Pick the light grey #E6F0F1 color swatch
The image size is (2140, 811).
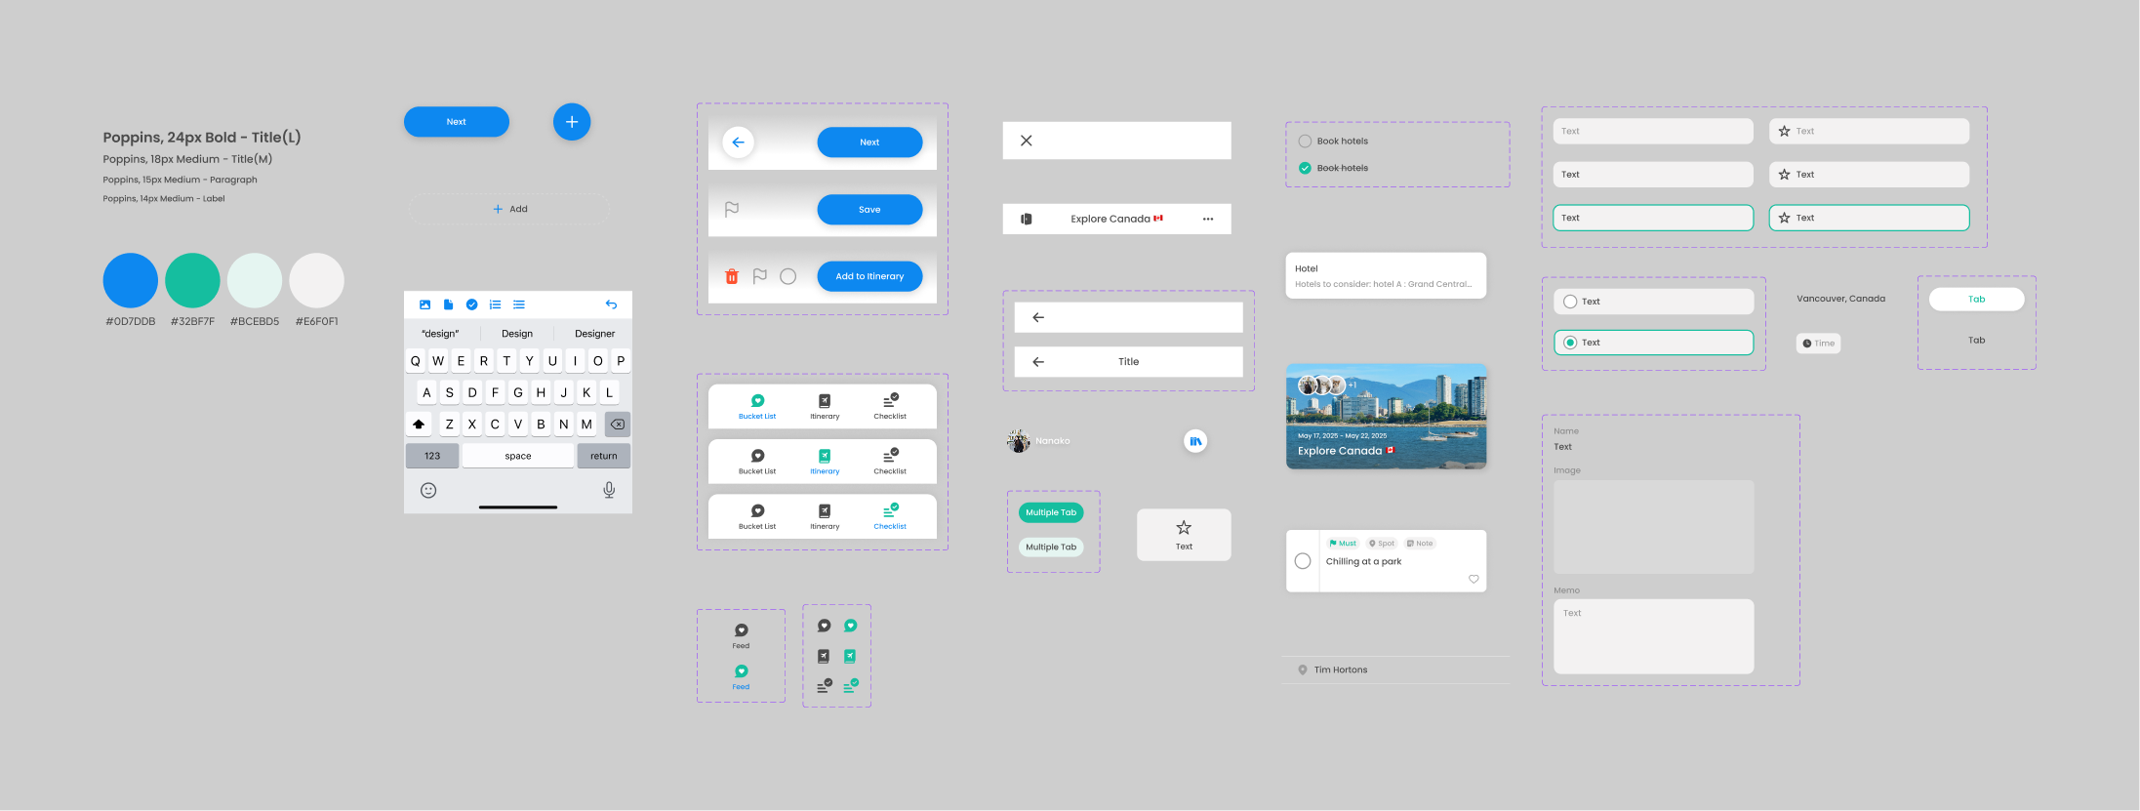point(317,281)
